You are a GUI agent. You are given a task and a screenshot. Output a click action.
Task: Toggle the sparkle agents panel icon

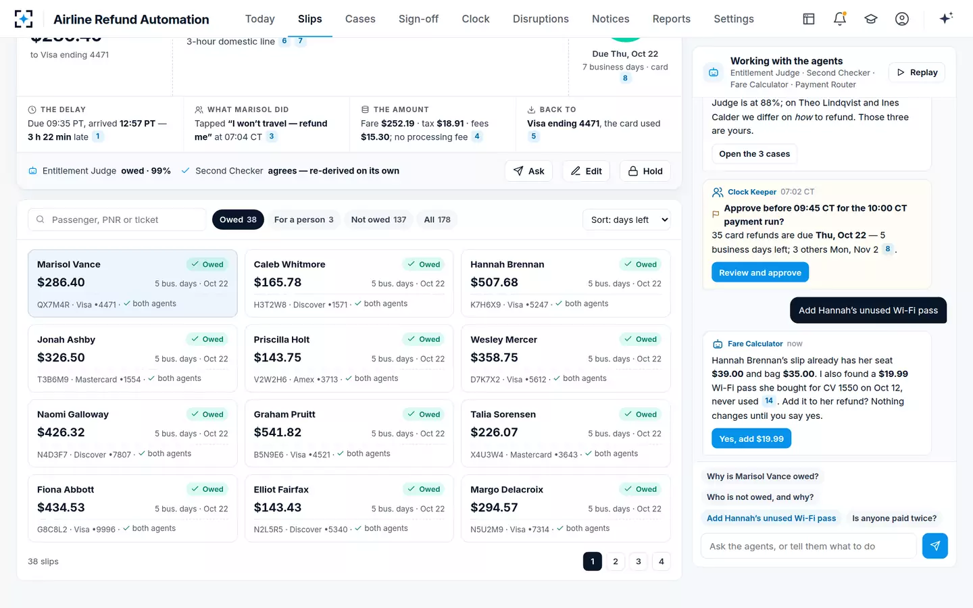(x=946, y=18)
